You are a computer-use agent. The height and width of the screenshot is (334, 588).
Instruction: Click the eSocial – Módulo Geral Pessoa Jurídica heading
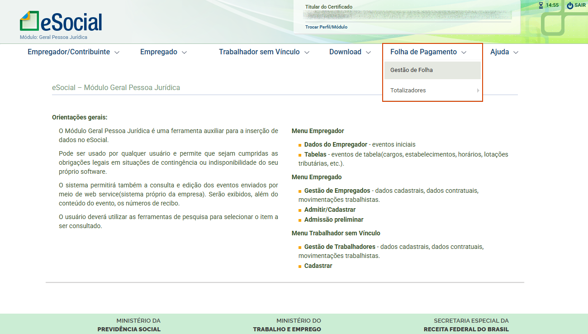(x=116, y=88)
